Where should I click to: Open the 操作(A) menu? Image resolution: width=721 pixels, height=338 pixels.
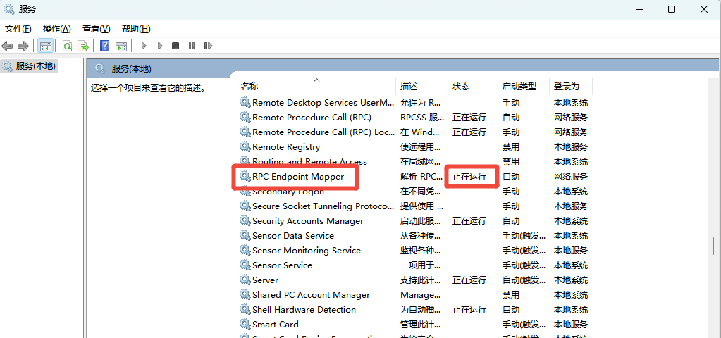(56, 29)
